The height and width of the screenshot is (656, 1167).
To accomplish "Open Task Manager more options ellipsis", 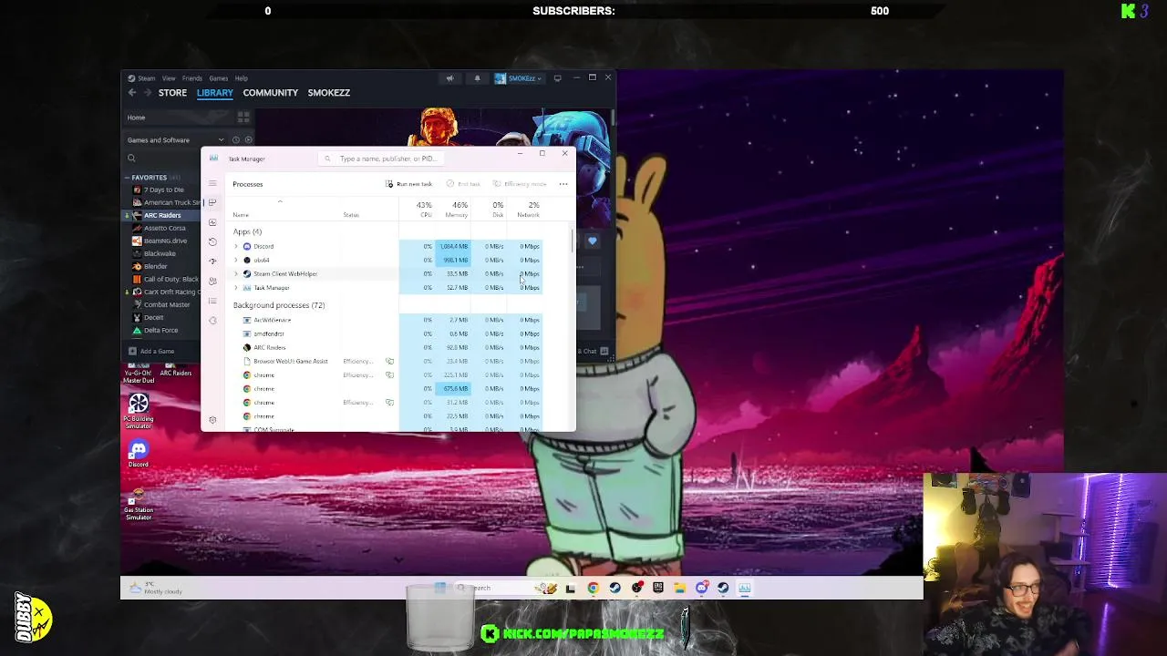I will pyautogui.click(x=563, y=184).
